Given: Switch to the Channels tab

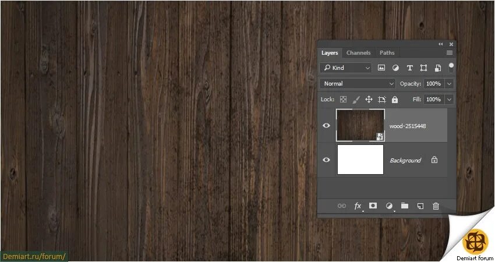Looking at the screenshot, I should (x=358, y=53).
